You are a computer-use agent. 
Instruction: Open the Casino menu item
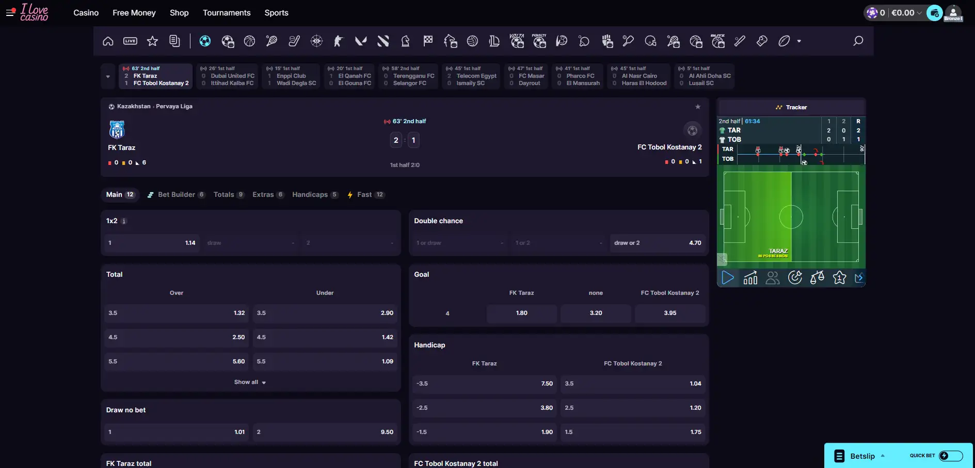coord(86,13)
